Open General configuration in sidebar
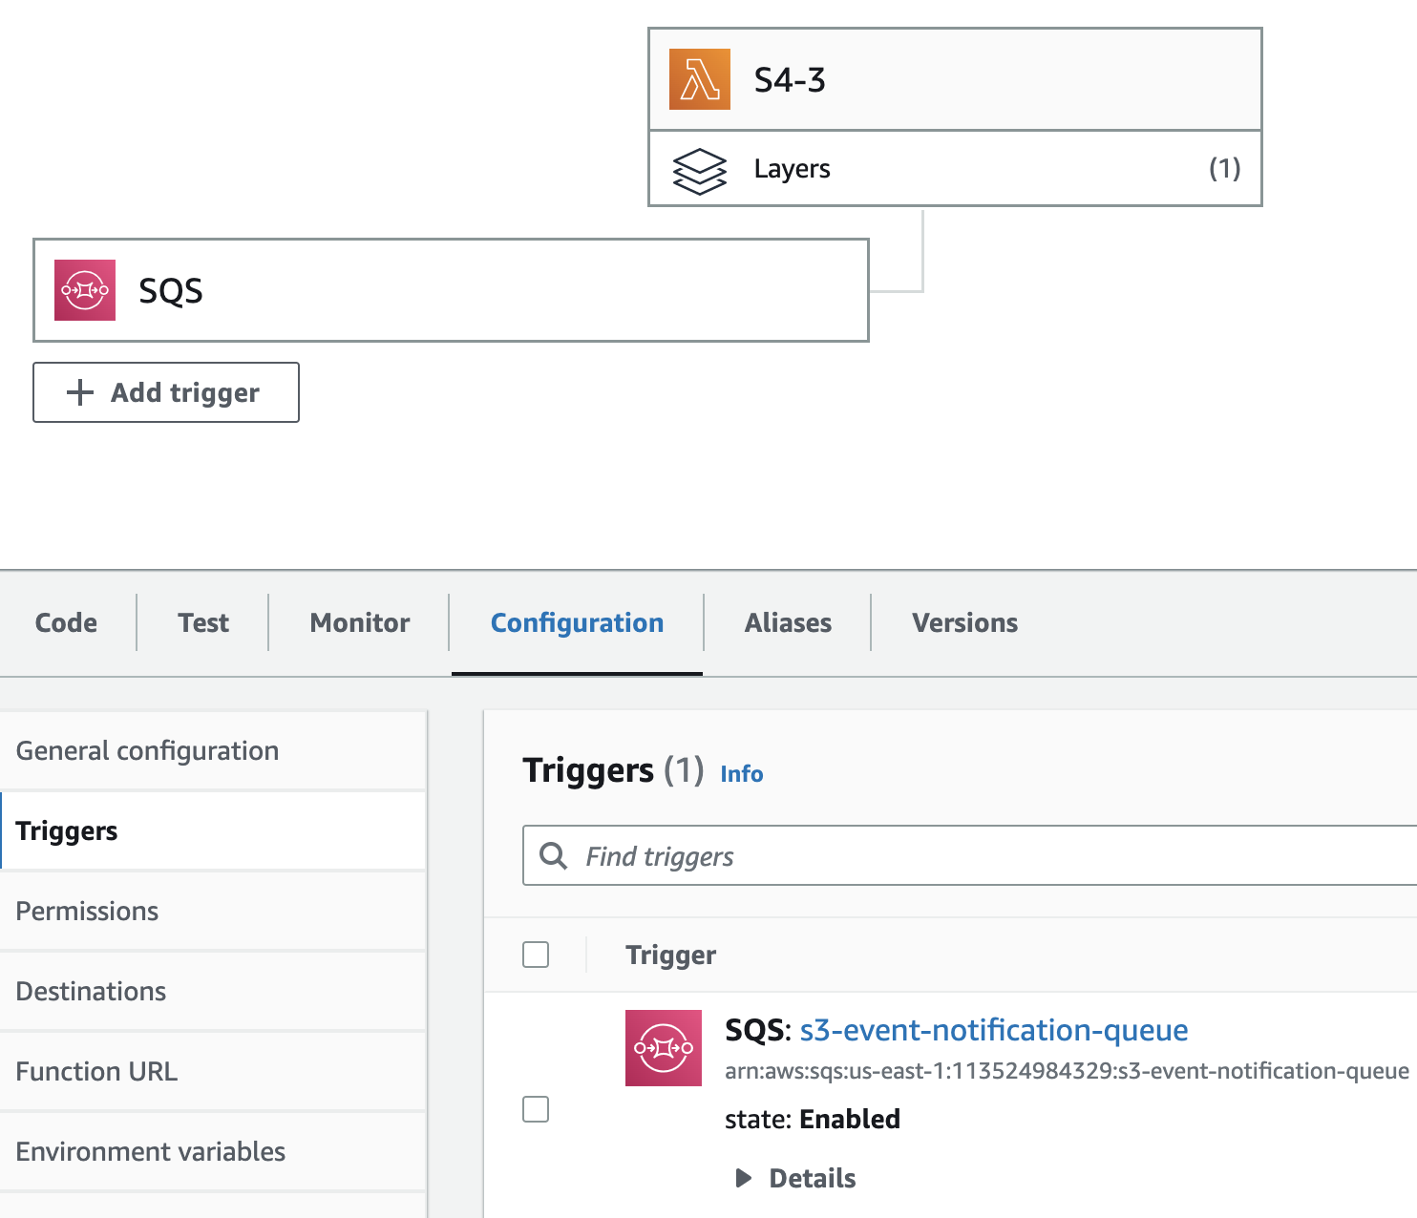 coord(213,750)
